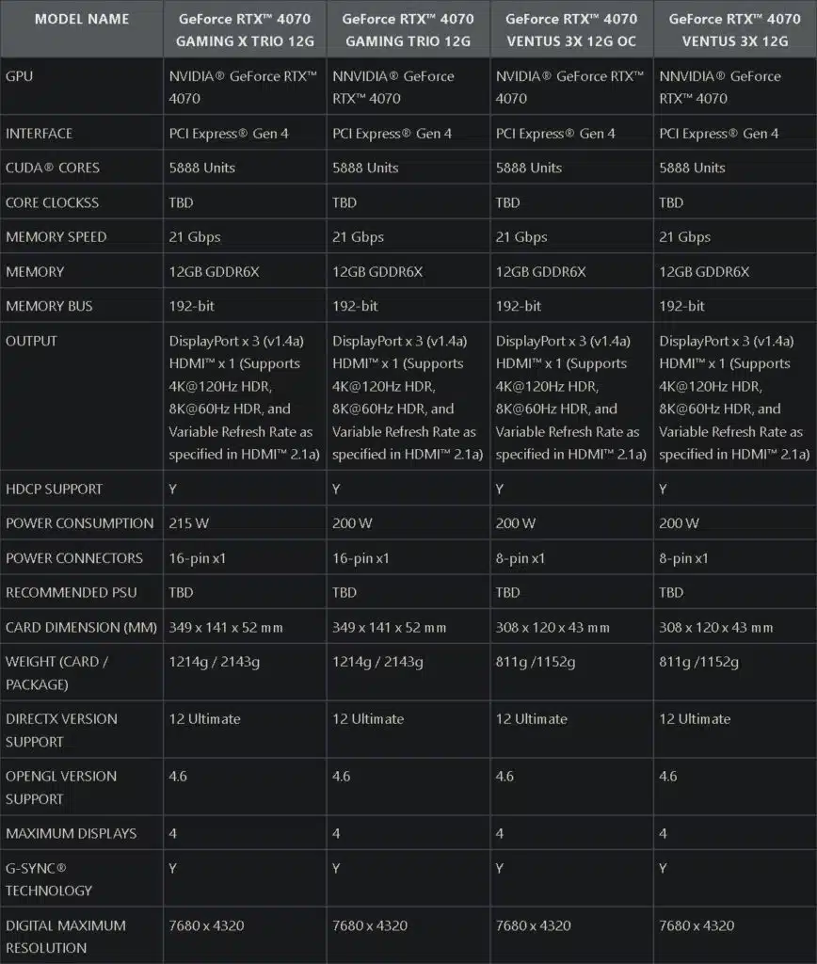Click the 811g /1152g weight in VENTUS 3X 12G column

click(698, 662)
